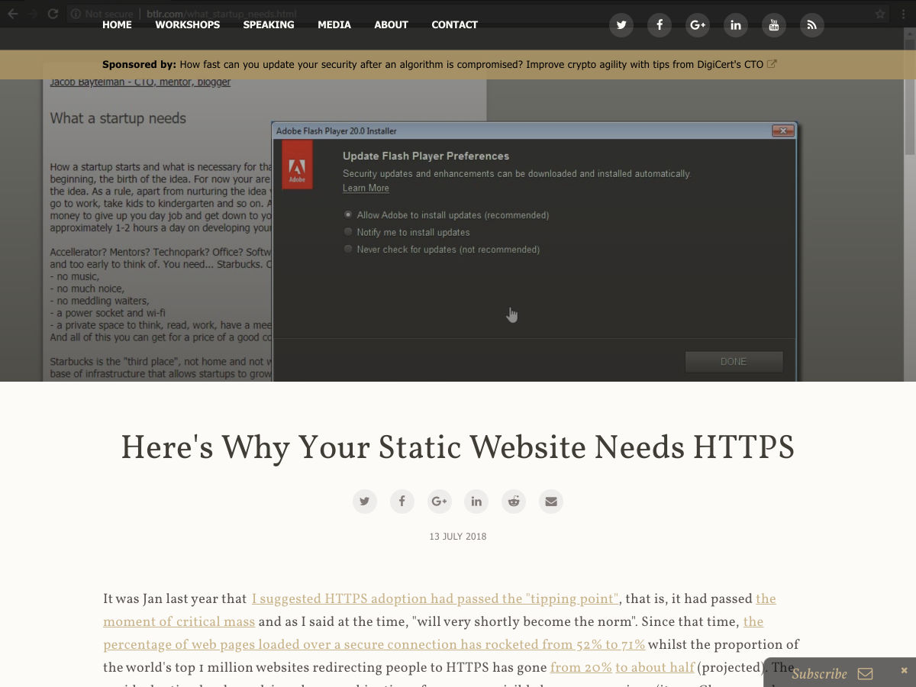Follow the 'to about half' link

point(655,668)
